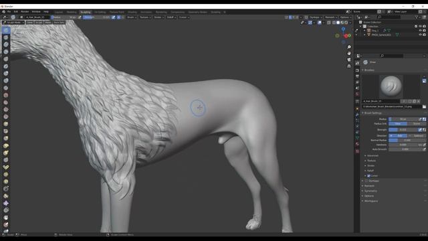Toggle camera view navigation icon
428x241 pixels.
349,60
